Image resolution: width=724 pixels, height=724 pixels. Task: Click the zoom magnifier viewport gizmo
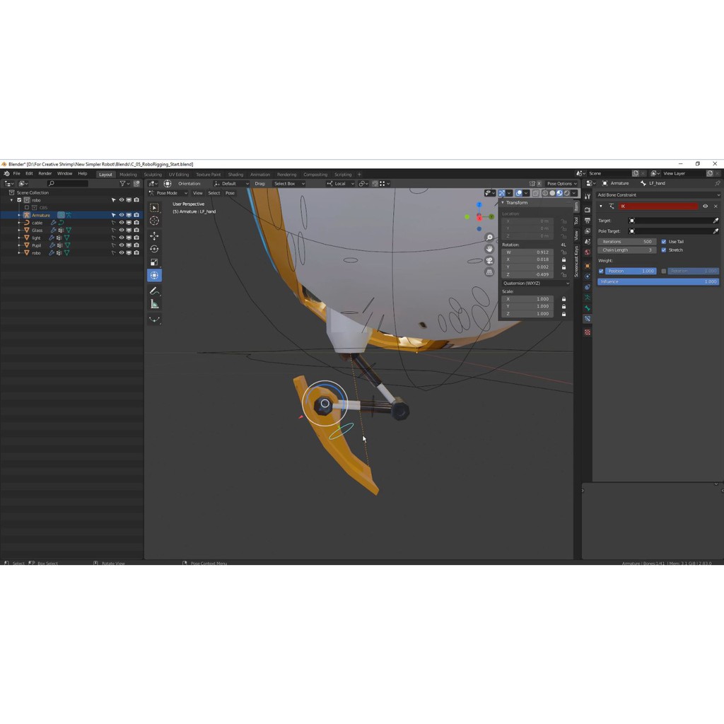coord(489,238)
